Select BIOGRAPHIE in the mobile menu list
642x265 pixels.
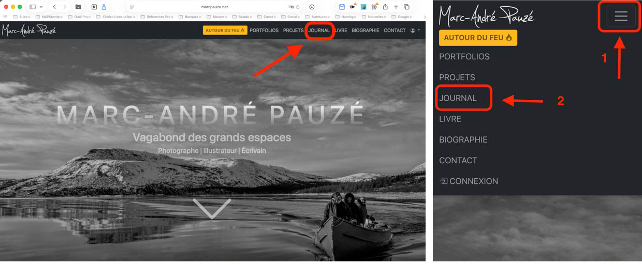[x=463, y=139]
